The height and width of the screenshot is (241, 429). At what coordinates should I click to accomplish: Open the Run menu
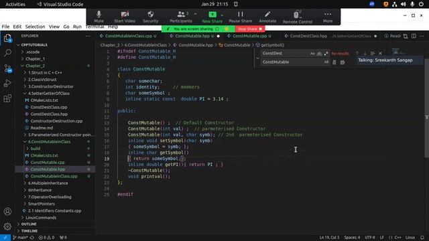point(77,27)
